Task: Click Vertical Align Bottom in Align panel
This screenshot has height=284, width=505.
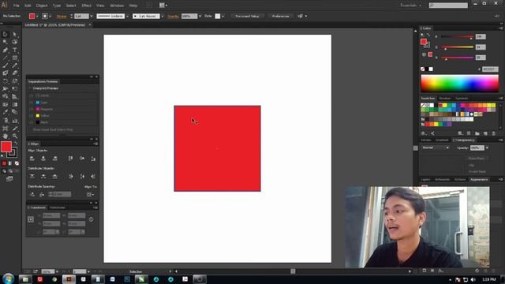Action: coord(93,159)
